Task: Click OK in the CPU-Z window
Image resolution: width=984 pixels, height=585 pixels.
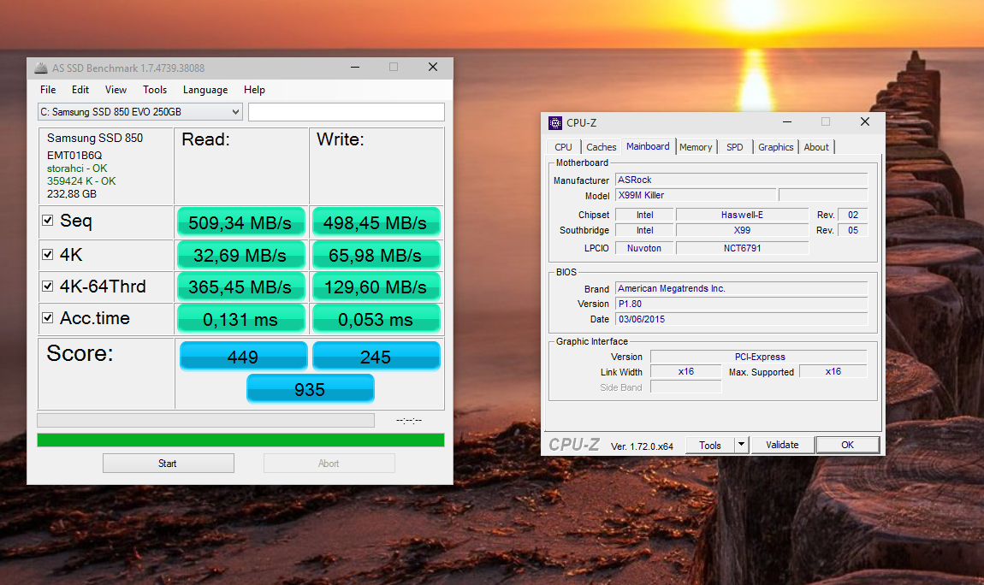Action: [x=847, y=445]
